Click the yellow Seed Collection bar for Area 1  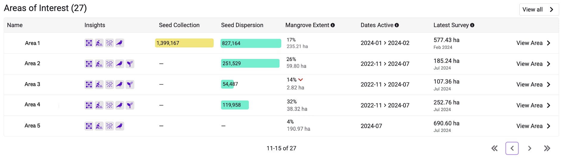coord(184,43)
